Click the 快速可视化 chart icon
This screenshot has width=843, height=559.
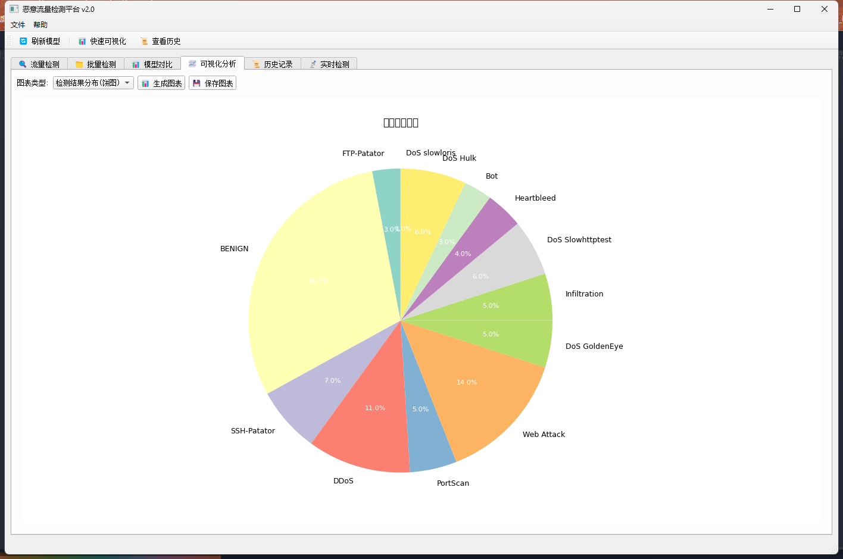(x=82, y=41)
